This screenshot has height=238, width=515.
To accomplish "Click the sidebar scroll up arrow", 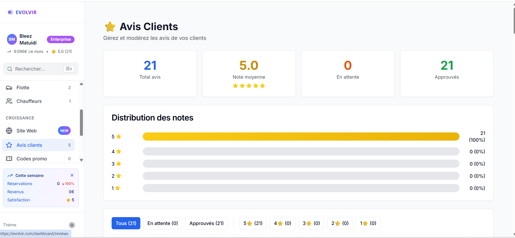I will [x=81, y=84].
